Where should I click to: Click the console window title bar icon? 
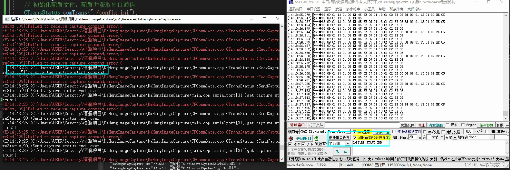pyautogui.click(x=7, y=19)
